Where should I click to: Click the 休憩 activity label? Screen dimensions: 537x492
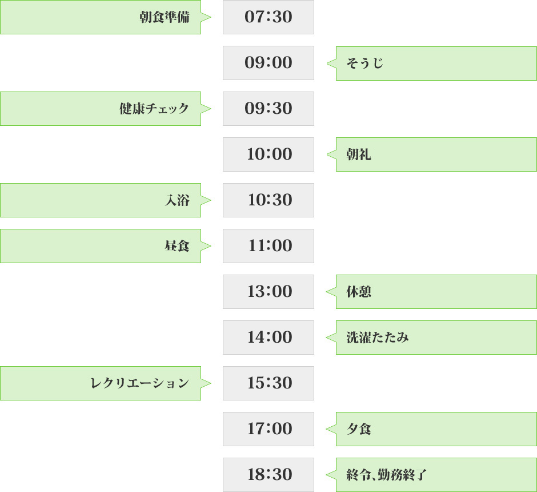tap(359, 292)
